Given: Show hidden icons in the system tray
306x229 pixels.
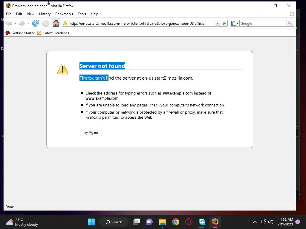Looking at the screenshot, I should (255, 222).
